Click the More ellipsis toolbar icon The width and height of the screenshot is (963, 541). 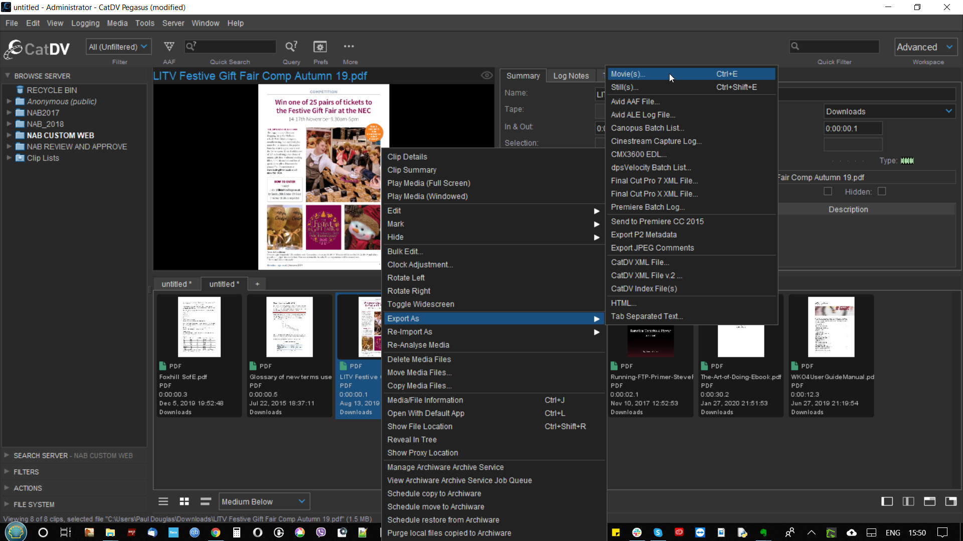coord(349,46)
